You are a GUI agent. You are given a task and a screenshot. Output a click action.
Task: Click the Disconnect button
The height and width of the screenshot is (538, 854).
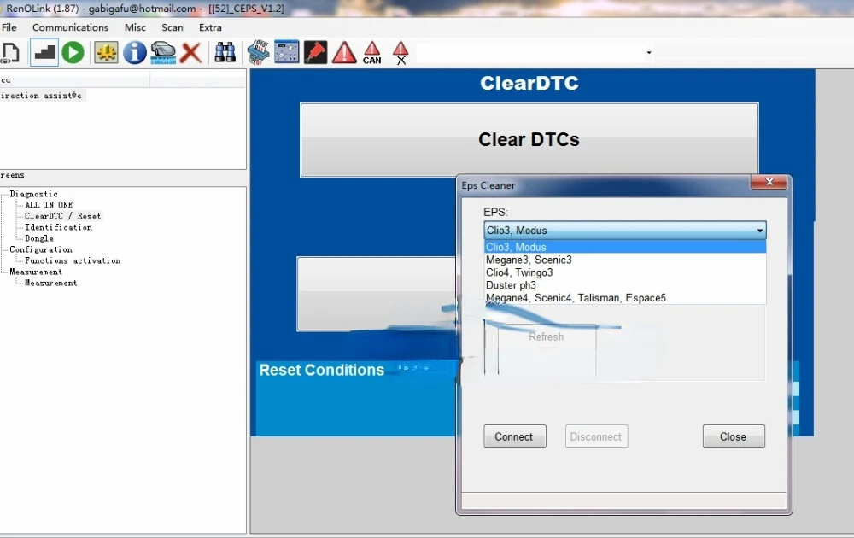pos(596,436)
